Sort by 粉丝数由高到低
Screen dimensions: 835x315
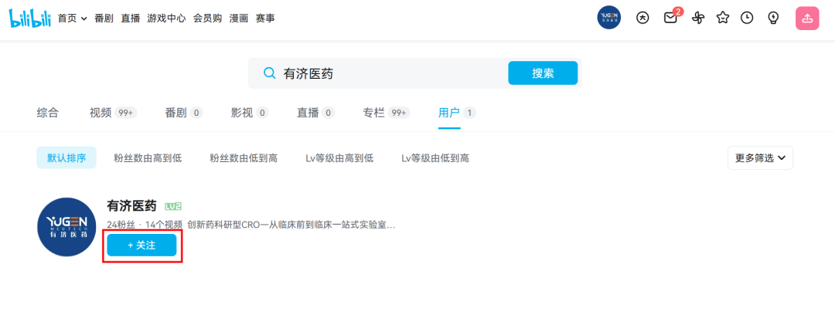pos(148,158)
